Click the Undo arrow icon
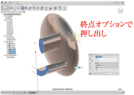 (x=13, y=2)
